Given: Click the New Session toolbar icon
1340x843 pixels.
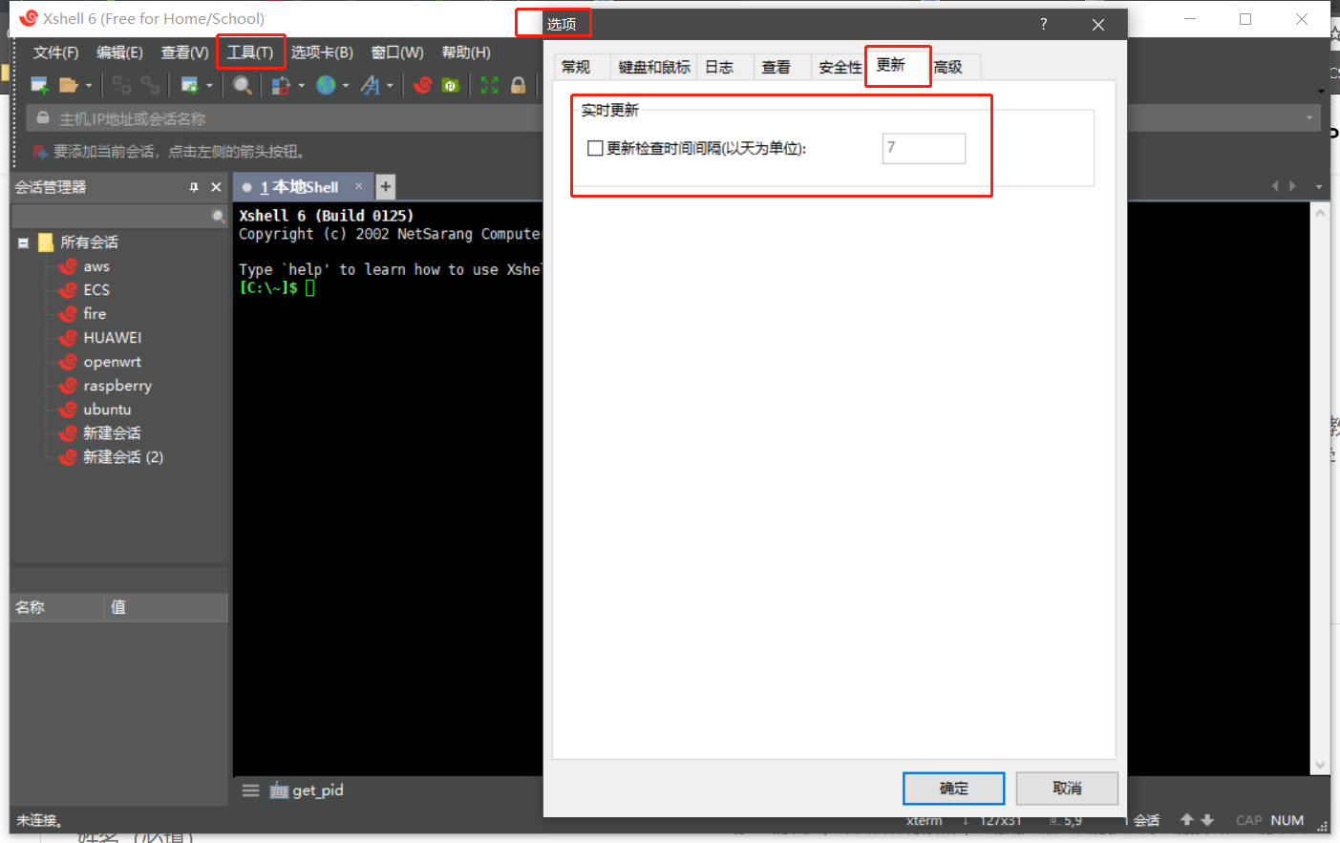Looking at the screenshot, I should click(39, 85).
